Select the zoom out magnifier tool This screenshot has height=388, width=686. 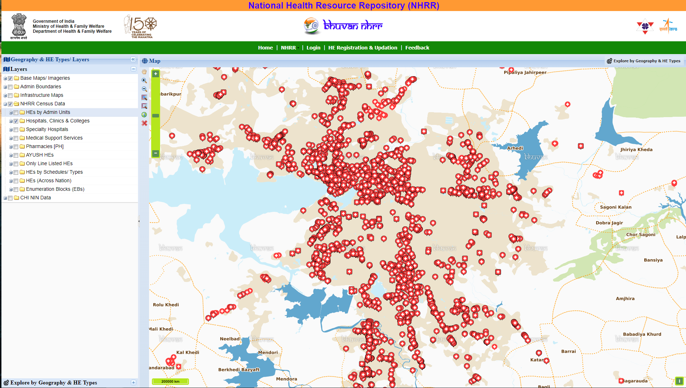pos(144,89)
